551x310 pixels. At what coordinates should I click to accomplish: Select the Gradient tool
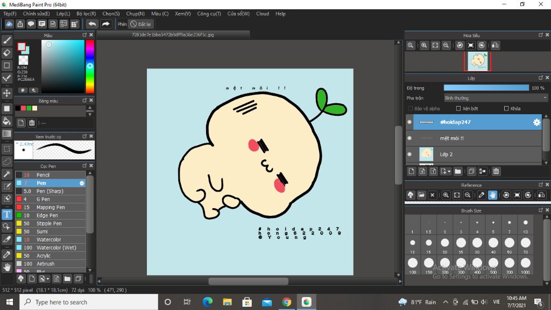6,133
